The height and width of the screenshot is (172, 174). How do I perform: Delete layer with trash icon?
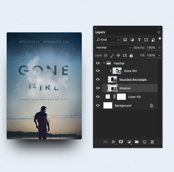click(152, 142)
